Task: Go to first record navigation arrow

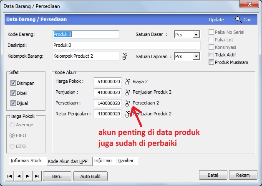Action: [10, 176]
